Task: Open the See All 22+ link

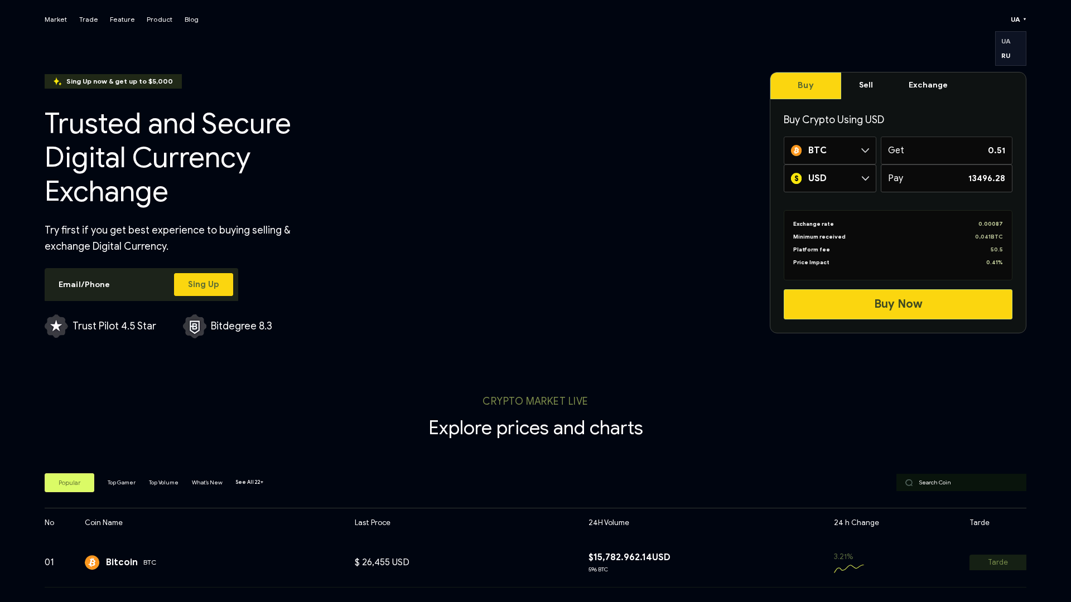Action: coord(249,482)
